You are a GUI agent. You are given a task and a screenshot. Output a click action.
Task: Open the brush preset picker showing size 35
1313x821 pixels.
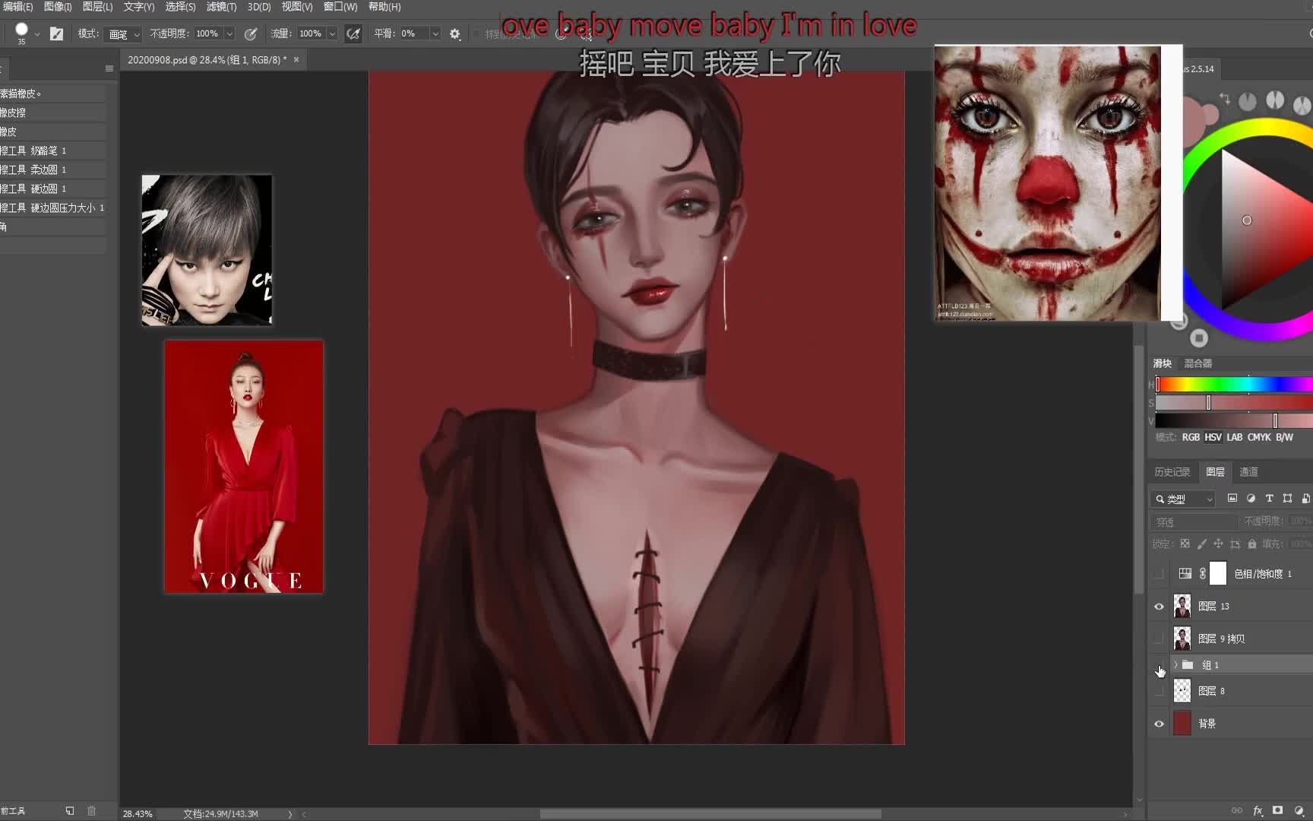(x=21, y=32)
